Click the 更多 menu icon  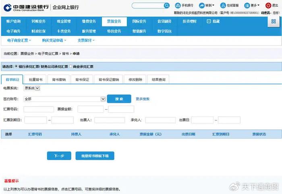coord(247,6)
